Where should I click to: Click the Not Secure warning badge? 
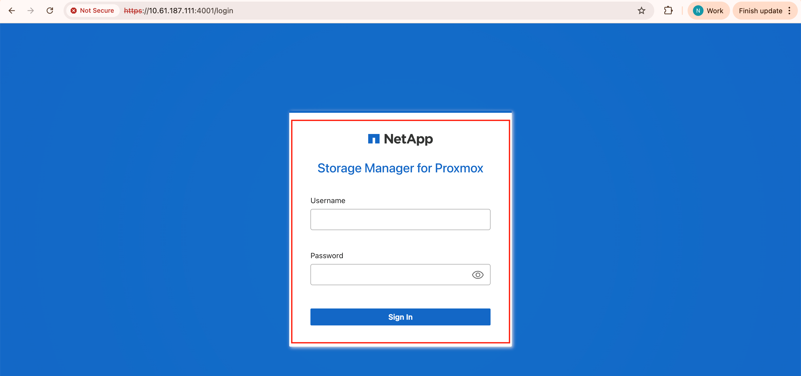(92, 11)
